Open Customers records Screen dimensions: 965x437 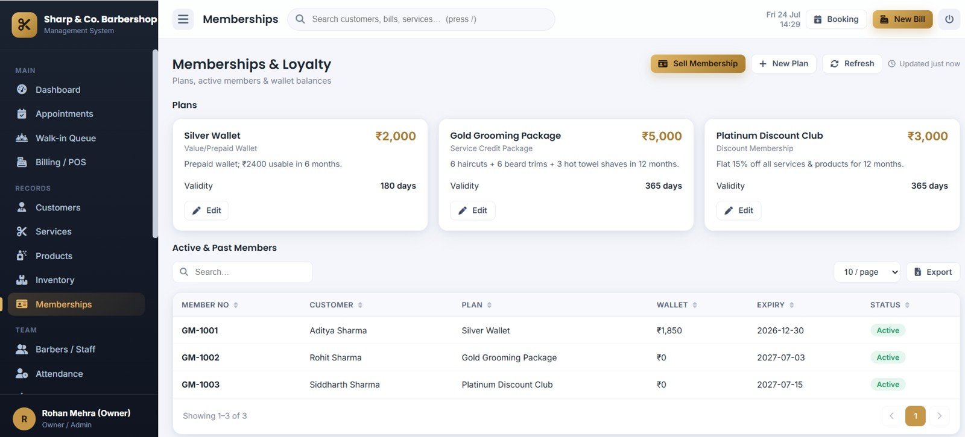(x=77, y=207)
